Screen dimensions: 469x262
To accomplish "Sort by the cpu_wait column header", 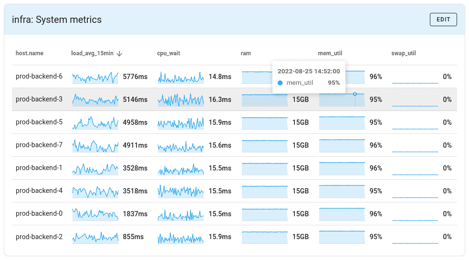I will 168,53.
